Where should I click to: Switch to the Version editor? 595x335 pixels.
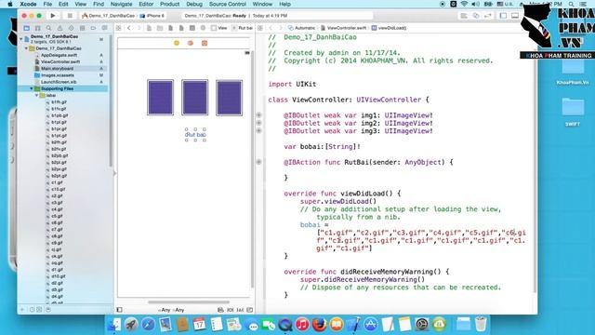coord(488,16)
